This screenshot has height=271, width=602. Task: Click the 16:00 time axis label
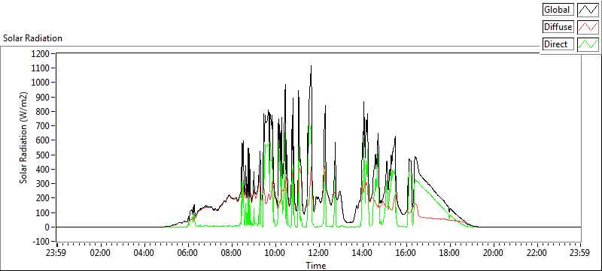(x=406, y=253)
